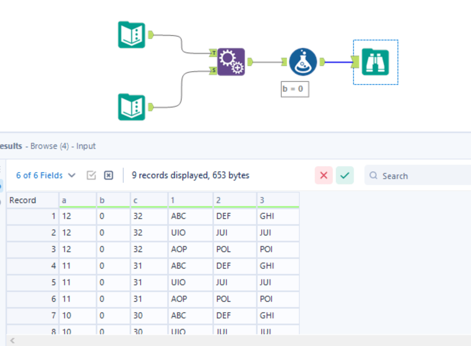Open the "6 of 6 Fields" dropdown

coord(72,175)
